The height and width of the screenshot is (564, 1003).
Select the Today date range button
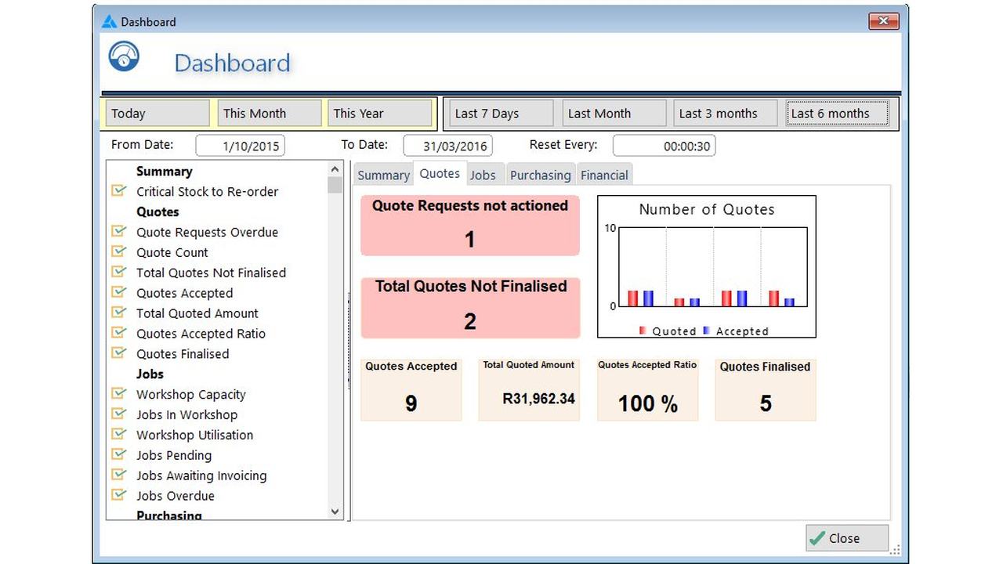coord(159,113)
